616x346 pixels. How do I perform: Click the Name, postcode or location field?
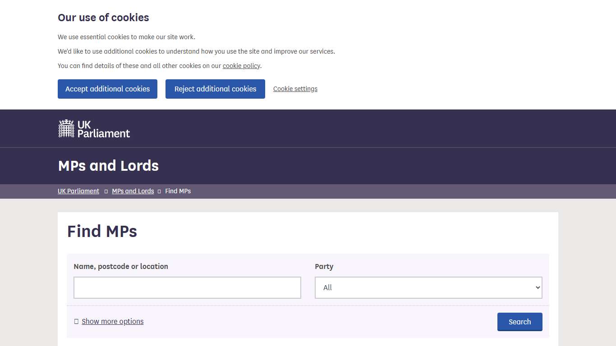[187, 287]
